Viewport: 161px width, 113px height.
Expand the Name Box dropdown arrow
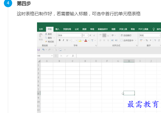click(x=52, y=56)
